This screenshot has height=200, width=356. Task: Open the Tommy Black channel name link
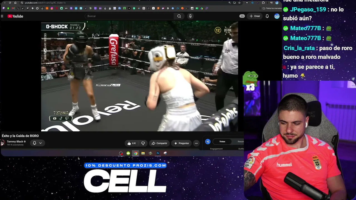tap(15, 142)
